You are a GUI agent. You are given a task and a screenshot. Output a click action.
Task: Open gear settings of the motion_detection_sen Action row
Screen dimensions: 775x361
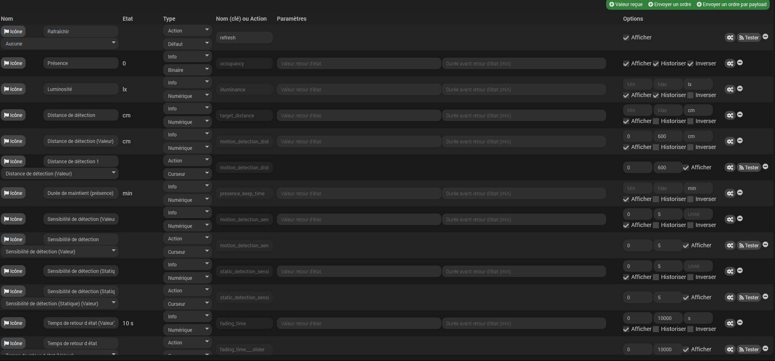pos(730,245)
